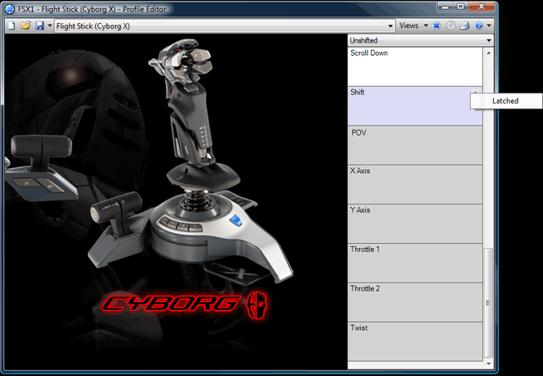Click the app globe icon in title bar

(x=10, y=9)
